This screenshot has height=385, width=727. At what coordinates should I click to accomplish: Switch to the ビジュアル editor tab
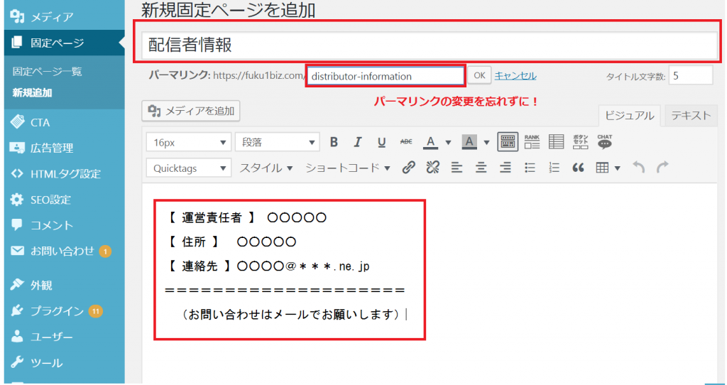pos(629,116)
